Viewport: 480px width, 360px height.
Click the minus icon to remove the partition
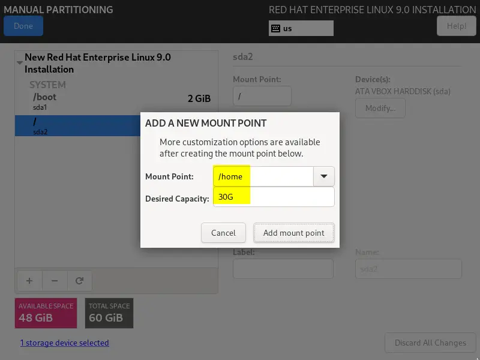point(55,281)
